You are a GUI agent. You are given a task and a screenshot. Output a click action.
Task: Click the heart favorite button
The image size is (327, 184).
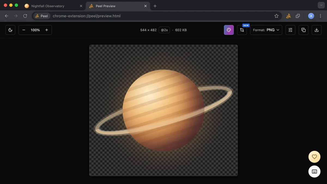[314, 157]
